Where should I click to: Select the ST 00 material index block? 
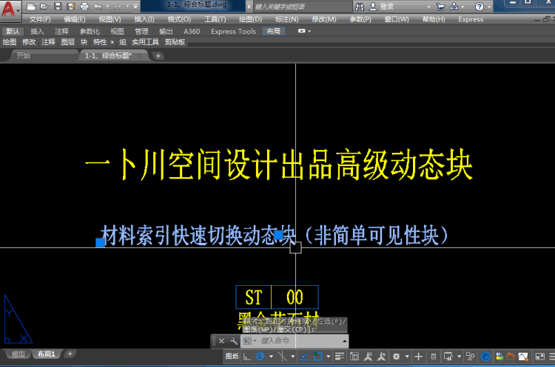277,297
